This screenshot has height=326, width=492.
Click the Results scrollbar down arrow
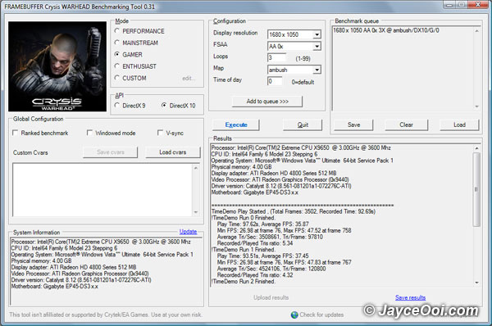[x=476, y=283]
